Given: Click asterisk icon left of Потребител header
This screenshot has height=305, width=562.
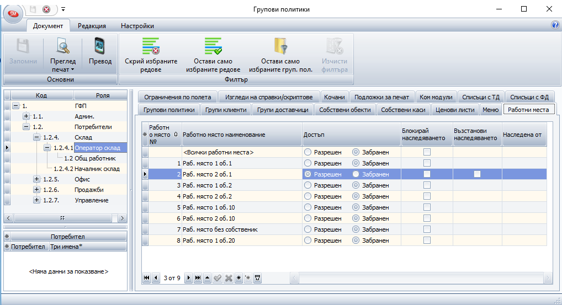Looking at the screenshot, I should click(x=7, y=237).
